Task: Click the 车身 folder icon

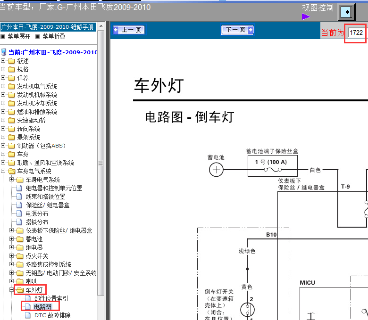Action: pyautogui.click(x=11, y=154)
